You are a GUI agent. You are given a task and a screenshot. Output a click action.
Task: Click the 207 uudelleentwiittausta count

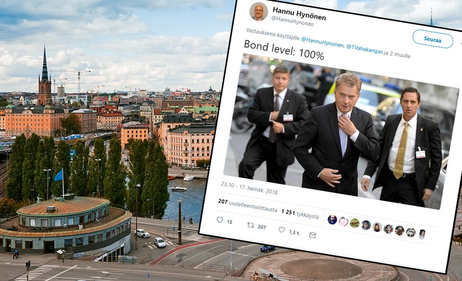point(247,205)
